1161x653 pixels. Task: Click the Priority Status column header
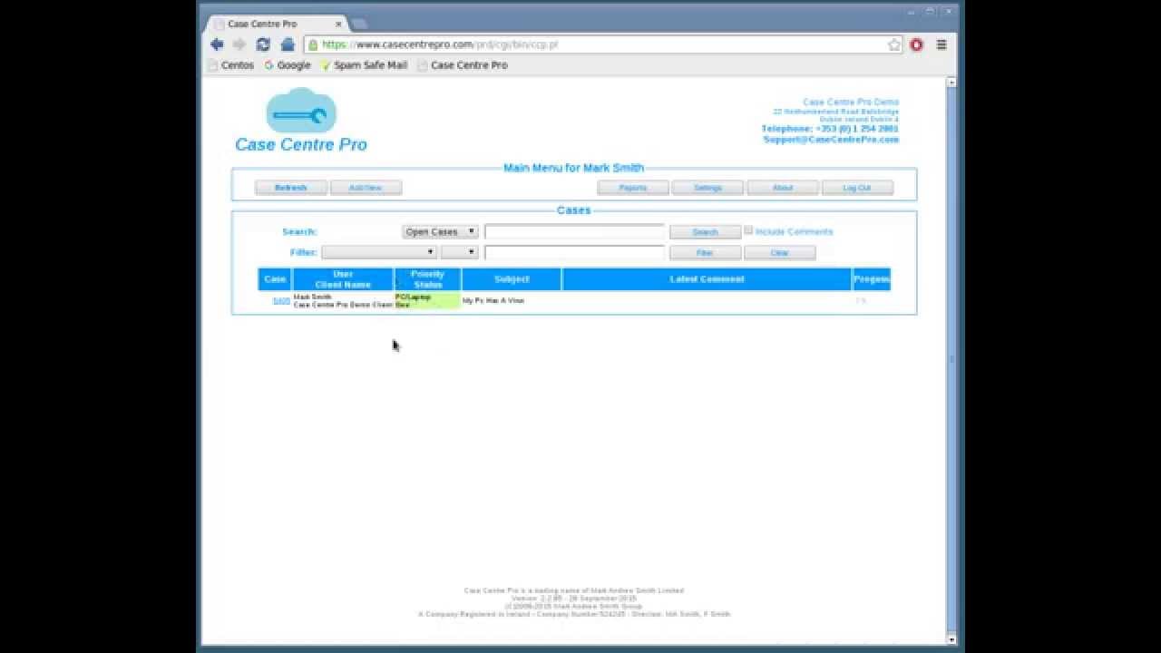coord(427,279)
